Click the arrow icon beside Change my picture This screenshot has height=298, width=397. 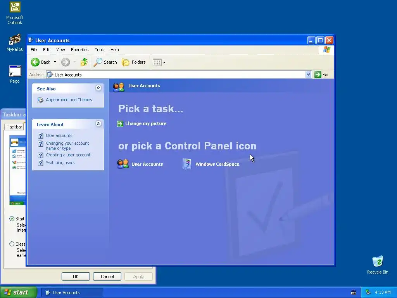click(120, 123)
